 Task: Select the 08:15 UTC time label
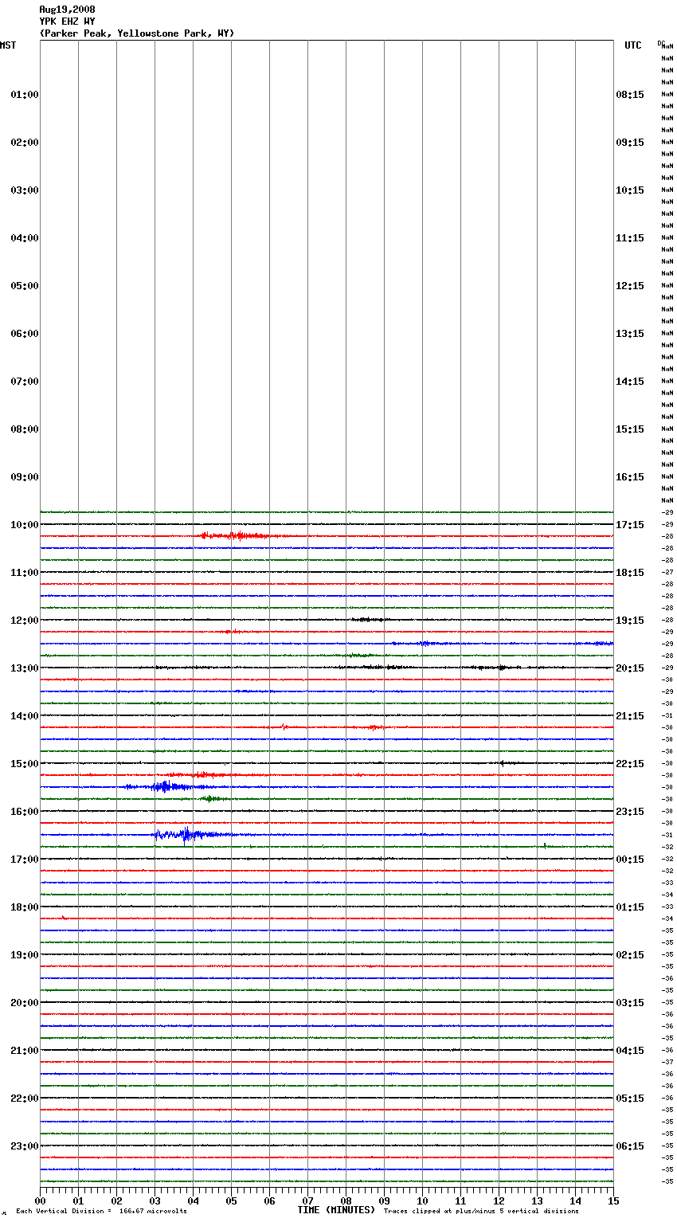pyautogui.click(x=630, y=95)
